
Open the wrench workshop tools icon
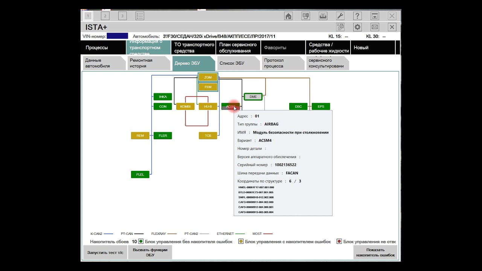340,16
